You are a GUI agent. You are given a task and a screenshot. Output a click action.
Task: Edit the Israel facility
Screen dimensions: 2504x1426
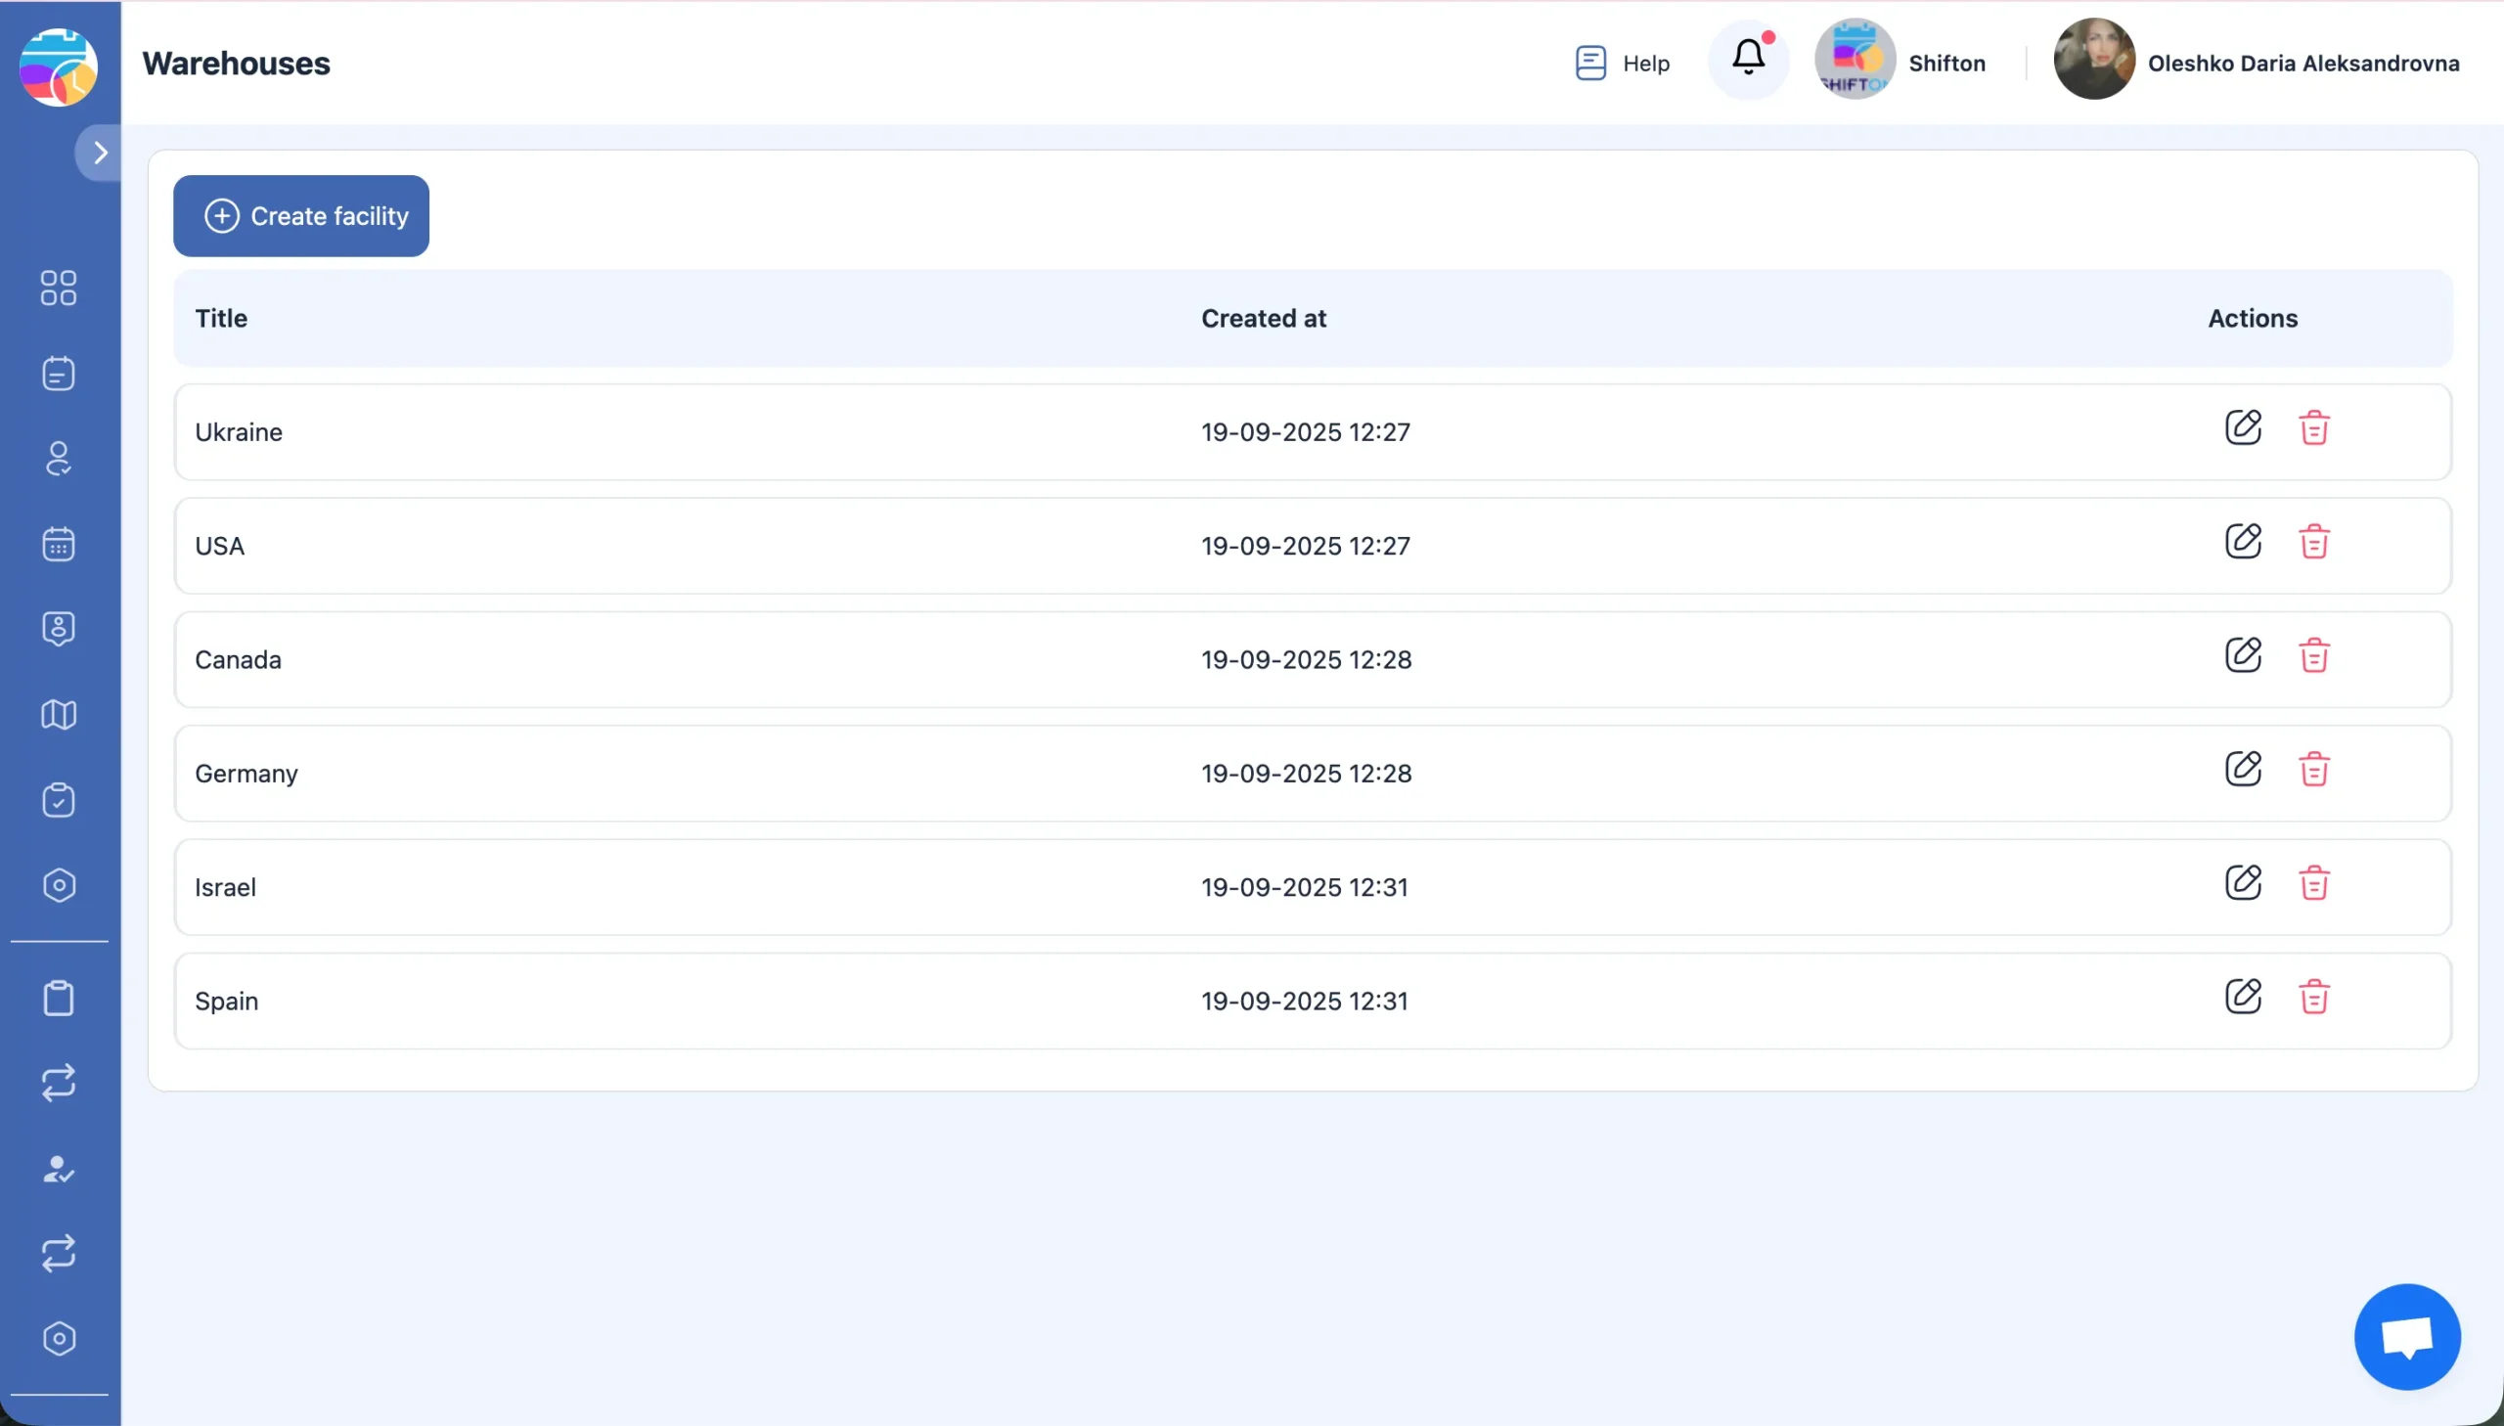(2243, 882)
